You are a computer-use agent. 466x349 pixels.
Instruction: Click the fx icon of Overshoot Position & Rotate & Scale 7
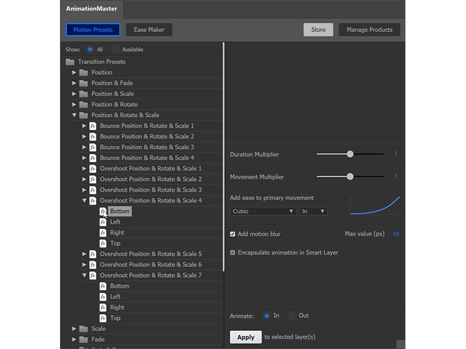(x=93, y=275)
